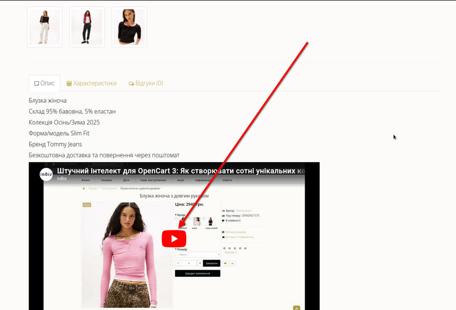Screen dimensions: 456x310
Task: Click the line 'Склад 95% бавовна, 5% еластан'
Action: pos(72,112)
